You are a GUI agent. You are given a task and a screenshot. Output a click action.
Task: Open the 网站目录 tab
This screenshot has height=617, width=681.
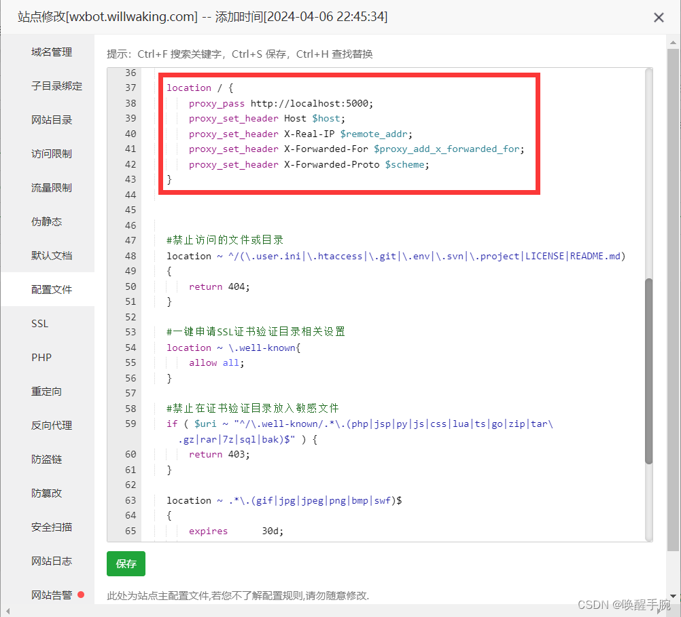pos(52,119)
